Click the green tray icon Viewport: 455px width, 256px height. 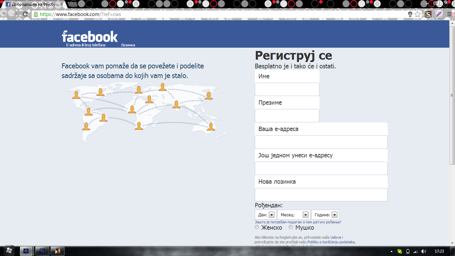[x=400, y=251]
